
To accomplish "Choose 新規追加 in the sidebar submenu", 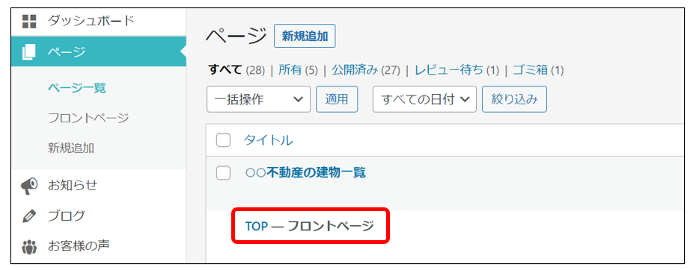I will click(x=70, y=148).
